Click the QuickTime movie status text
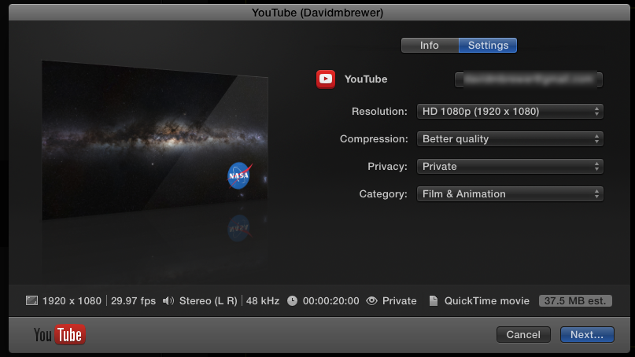This screenshot has height=357, width=635. point(487,300)
